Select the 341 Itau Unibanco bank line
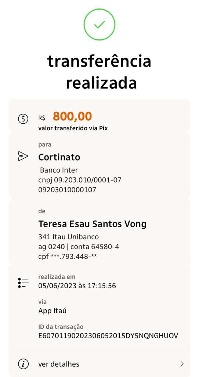The image size is (199, 377). [69, 237]
